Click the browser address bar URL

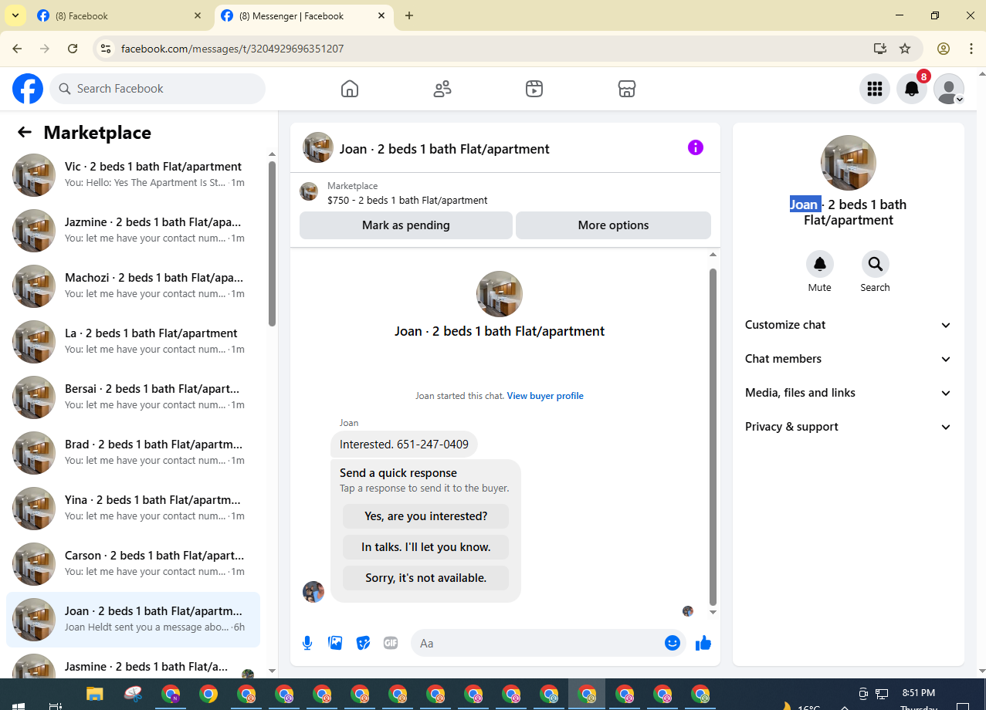click(x=232, y=49)
